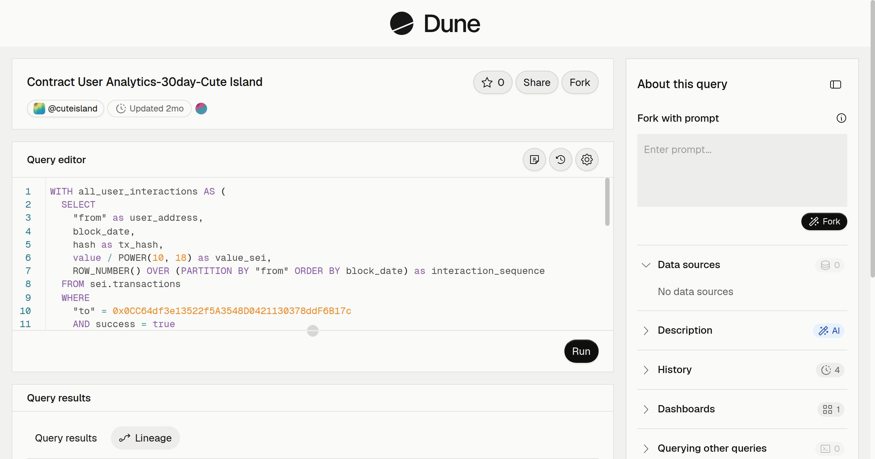
Task: Click the contract address on line 10
Action: (232, 311)
